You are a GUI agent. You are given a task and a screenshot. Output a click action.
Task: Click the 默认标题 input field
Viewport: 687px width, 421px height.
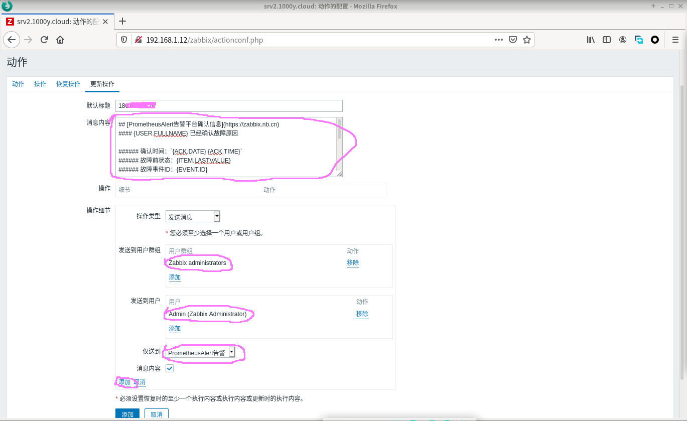click(x=229, y=106)
